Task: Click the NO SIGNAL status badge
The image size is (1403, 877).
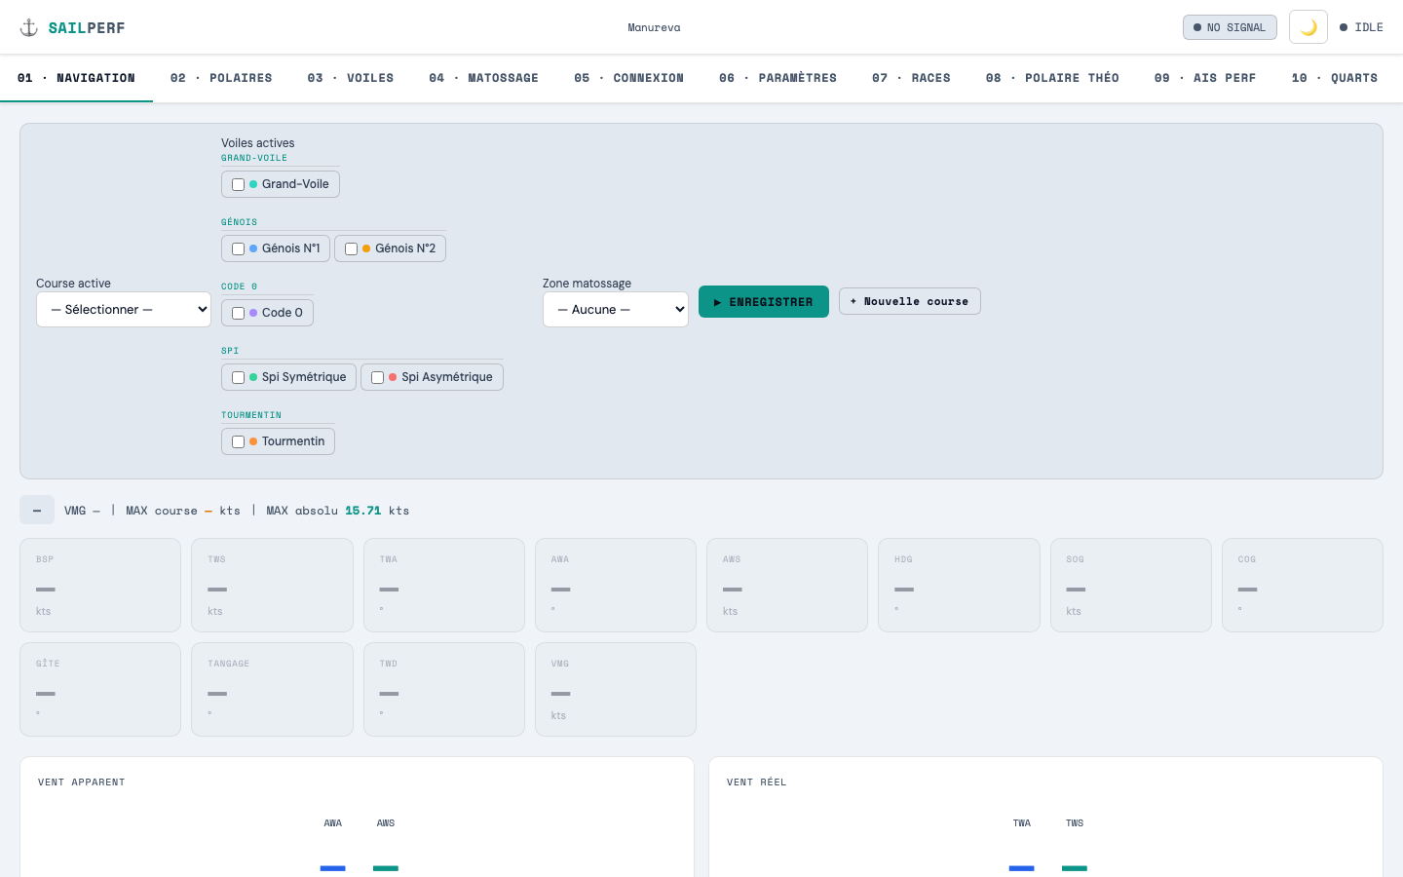Action: point(1230,27)
